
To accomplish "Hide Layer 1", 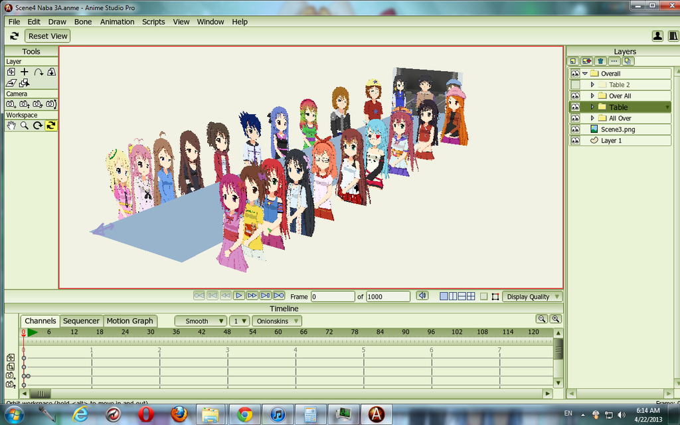I will pyautogui.click(x=575, y=141).
